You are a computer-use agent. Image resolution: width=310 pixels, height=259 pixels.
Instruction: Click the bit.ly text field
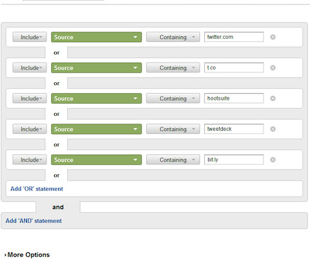pyautogui.click(x=234, y=159)
